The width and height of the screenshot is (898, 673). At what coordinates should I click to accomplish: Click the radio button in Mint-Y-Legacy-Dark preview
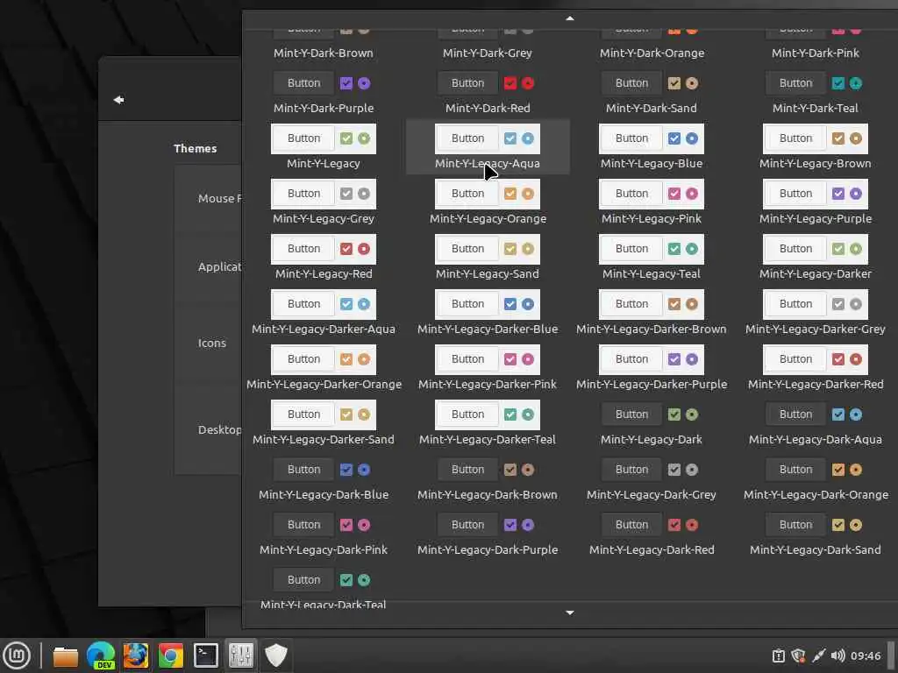coord(692,414)
